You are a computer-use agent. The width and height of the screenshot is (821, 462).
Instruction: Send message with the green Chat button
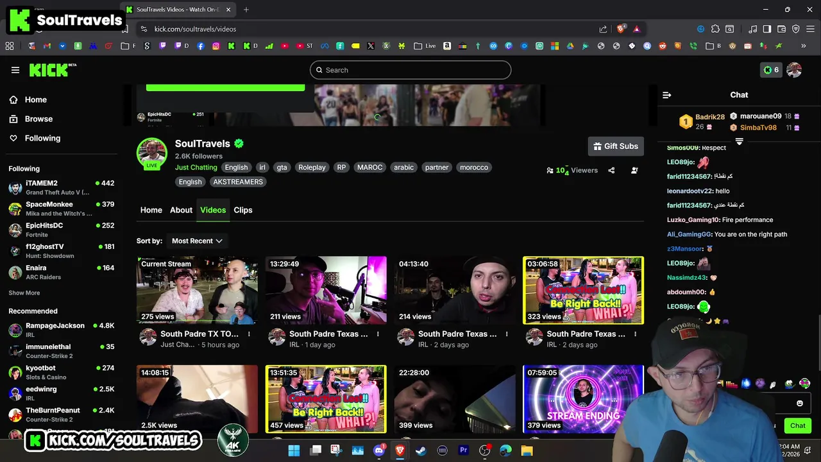(798, 425)
